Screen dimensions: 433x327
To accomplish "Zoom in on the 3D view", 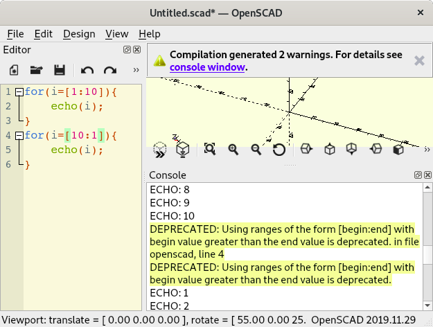I will coord(233,149).
